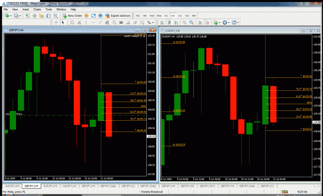Open a new chart with toolbar icon
This screenshot has height=196, width=323.
point(7,15)
